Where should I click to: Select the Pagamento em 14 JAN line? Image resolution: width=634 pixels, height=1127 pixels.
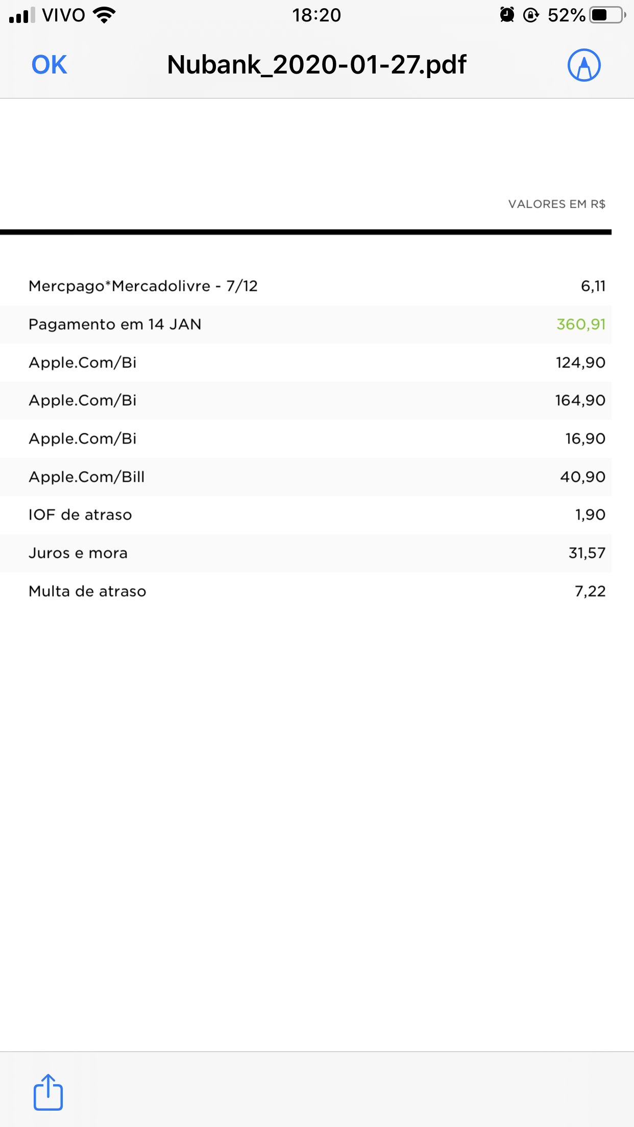pyautogui.click(x=115, y=324)
